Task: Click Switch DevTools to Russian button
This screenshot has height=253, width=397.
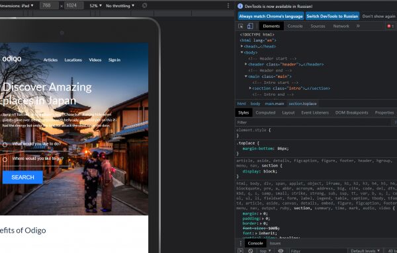Action: 332,16
